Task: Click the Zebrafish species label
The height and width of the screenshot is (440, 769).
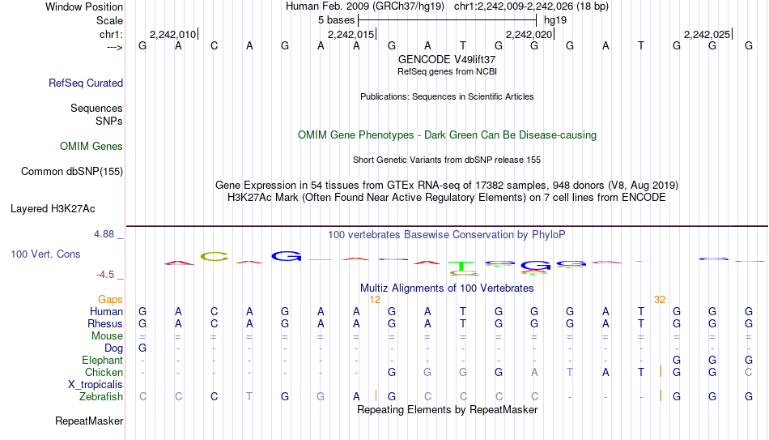Action: click(101, 396)
